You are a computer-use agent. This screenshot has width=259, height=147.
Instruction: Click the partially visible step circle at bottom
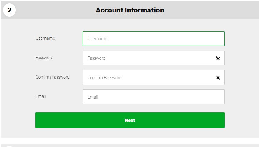[9, 146]
